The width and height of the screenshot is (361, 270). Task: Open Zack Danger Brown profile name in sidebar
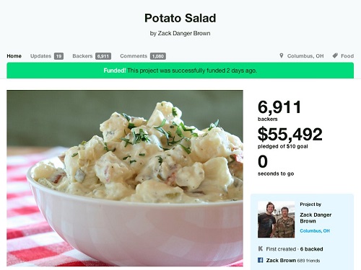pos(316,218)
